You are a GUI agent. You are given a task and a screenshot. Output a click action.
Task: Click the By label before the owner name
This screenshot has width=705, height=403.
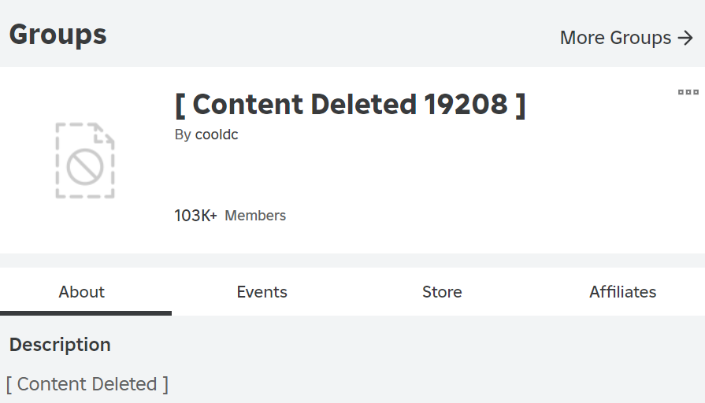(x=183, y=135)
